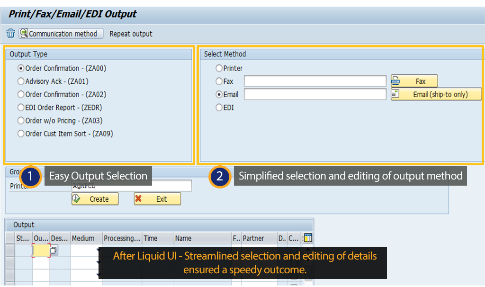Click the Email (ship-to only) button
The height and width of the screenshot is (287, 485).
(436, 94)
